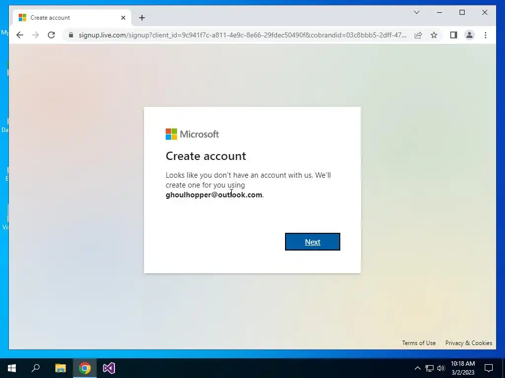Click the grayed-out forward arrow
Image resolution: width=505 pixels, height=378 pixels.
coord(36,35)
